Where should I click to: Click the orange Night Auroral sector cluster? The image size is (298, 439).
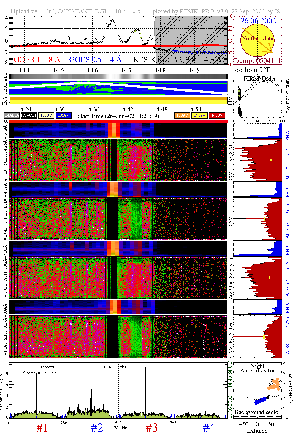pyautogui.click(x=275, y=385)
